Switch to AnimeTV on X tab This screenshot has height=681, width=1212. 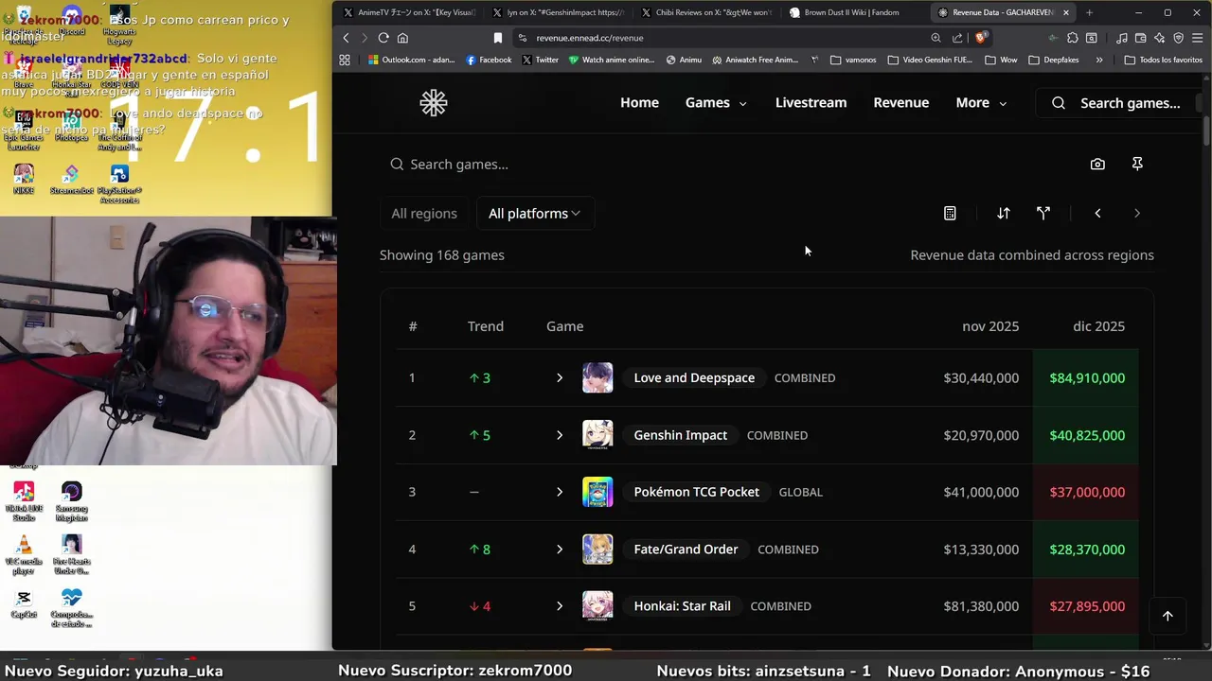[409, 12]
